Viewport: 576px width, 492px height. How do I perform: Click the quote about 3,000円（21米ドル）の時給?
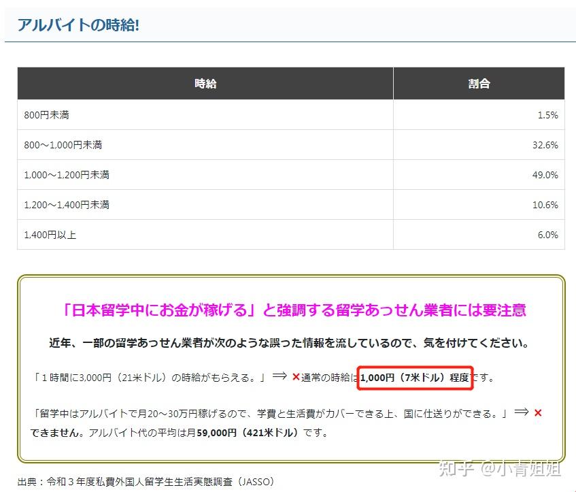(149, 378)
